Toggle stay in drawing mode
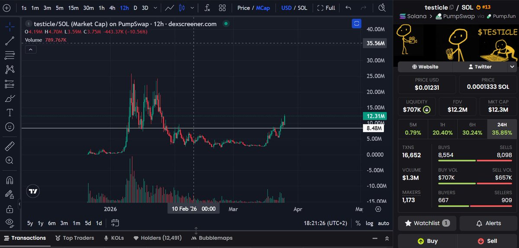519x248 pixels. tap(10, 194)
